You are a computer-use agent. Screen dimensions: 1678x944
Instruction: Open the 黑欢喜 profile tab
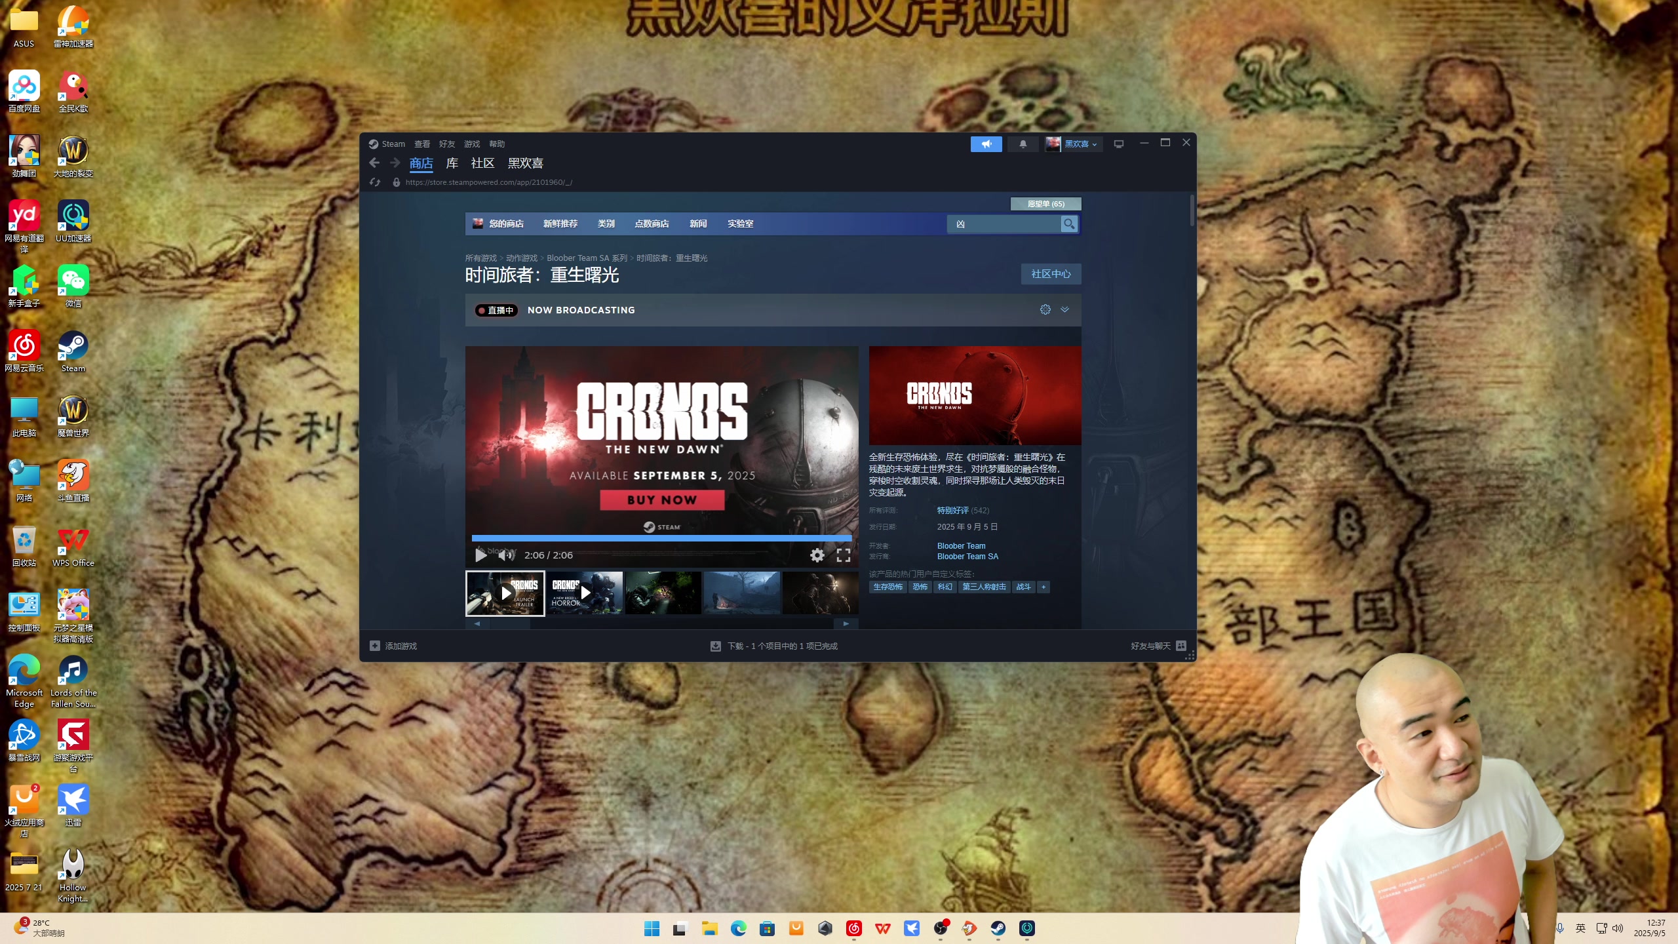tap(526, 163)
